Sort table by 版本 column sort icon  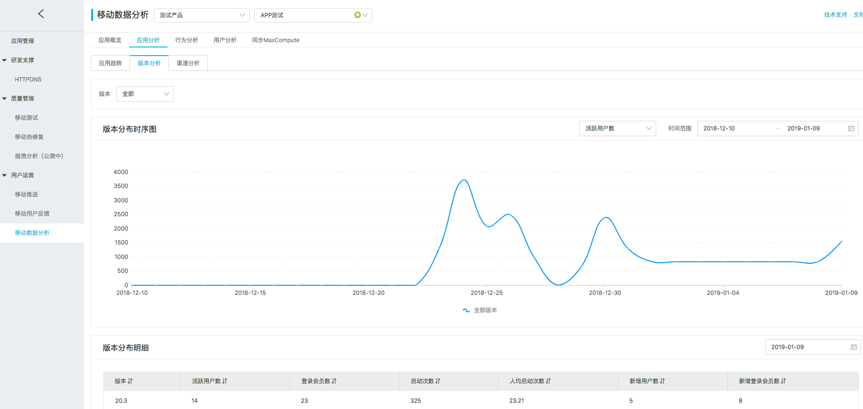click(x=130, y=381)
